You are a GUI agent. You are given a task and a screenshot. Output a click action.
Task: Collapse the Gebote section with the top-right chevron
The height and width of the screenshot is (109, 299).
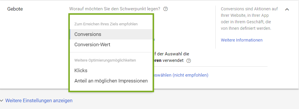click(x=287, y=9)
